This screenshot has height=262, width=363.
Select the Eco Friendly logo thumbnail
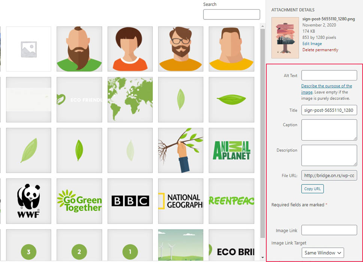click(x=79, y=100)
